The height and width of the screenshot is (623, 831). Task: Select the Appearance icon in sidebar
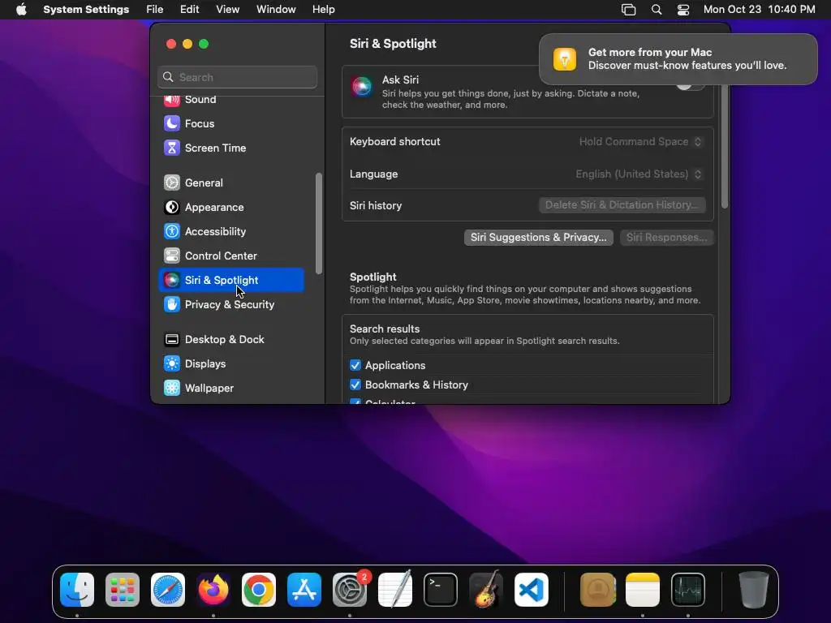pyautogui.click(x=172, y=207)
